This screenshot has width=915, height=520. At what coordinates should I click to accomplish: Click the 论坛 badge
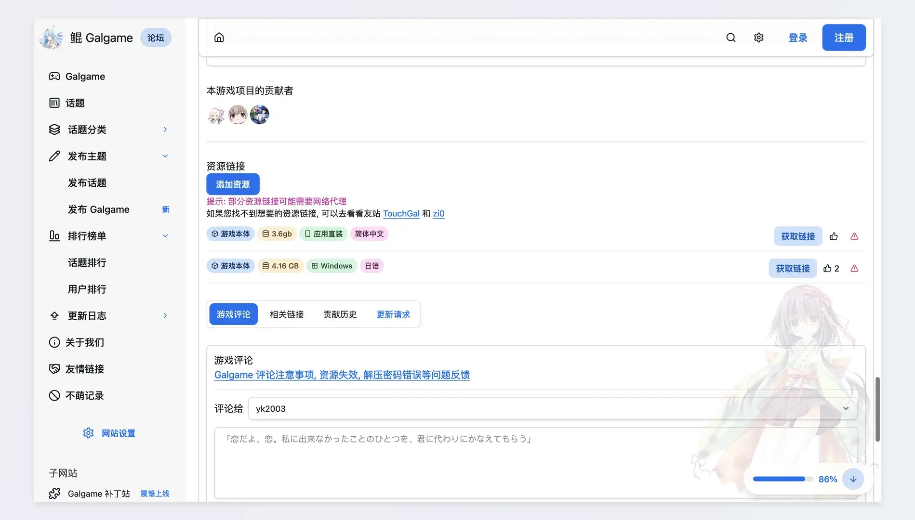pos(156,38)
